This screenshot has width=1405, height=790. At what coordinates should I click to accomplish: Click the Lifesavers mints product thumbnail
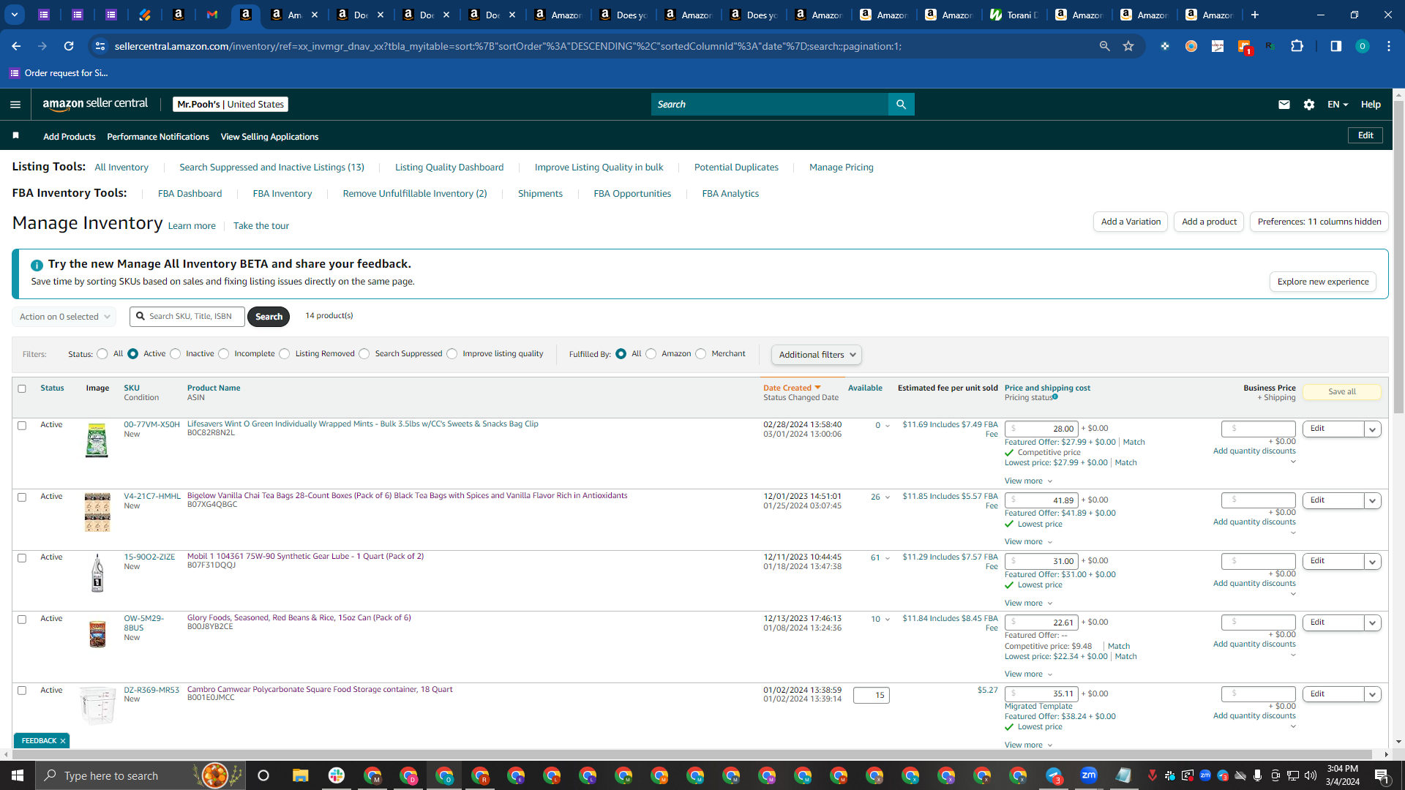[x=97, y=440]
